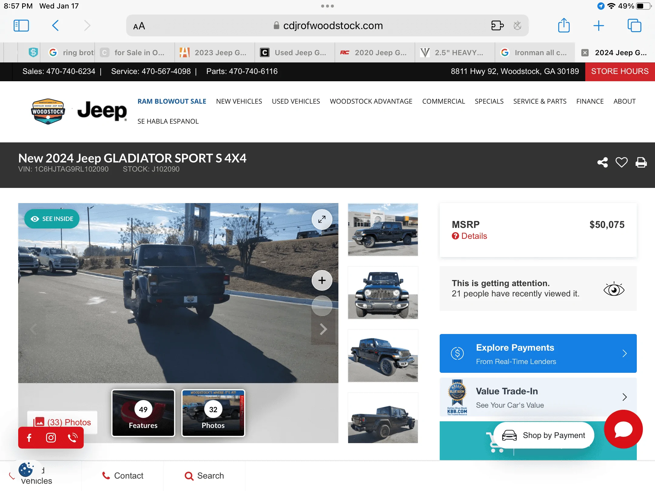Open Search in bottom bar
The width and height of the screenshot is (655, 491).
(204, 476)
